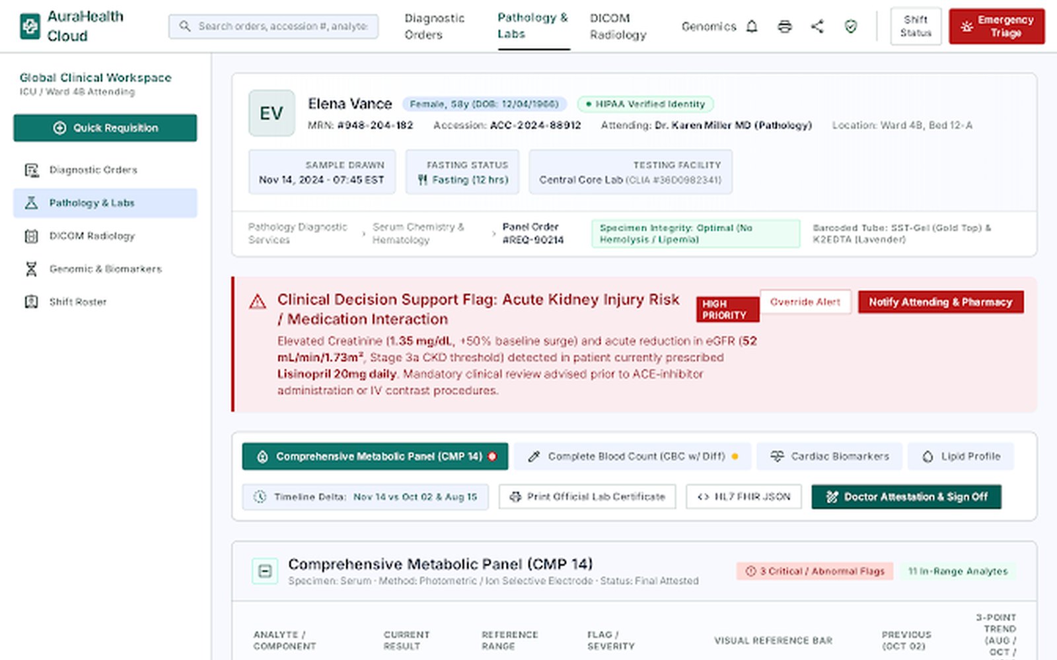The image size is (1057, 660).
Task: Click the printer icon in header
Action: coord(785,26)
